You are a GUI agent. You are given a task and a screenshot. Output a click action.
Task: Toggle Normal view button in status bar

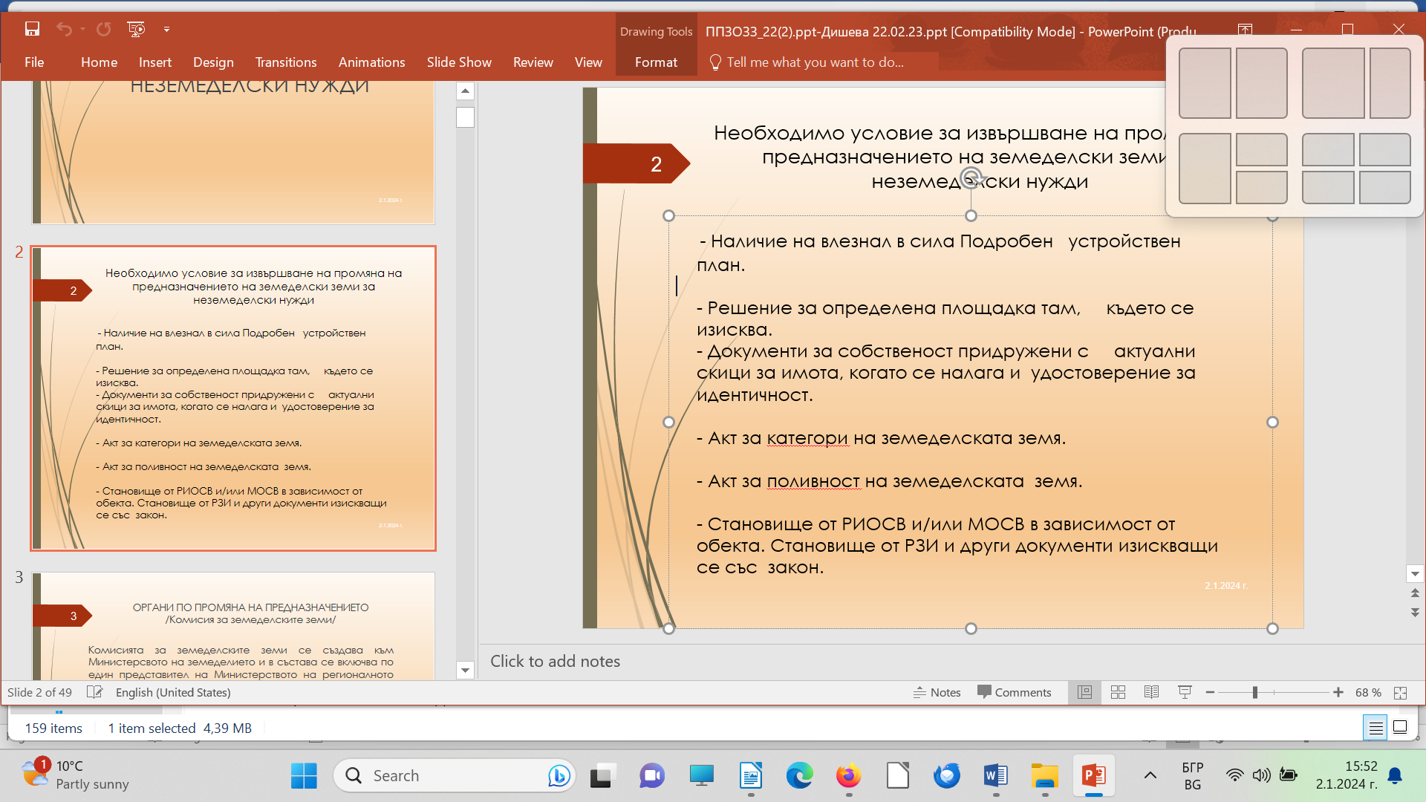[1084, 692]
